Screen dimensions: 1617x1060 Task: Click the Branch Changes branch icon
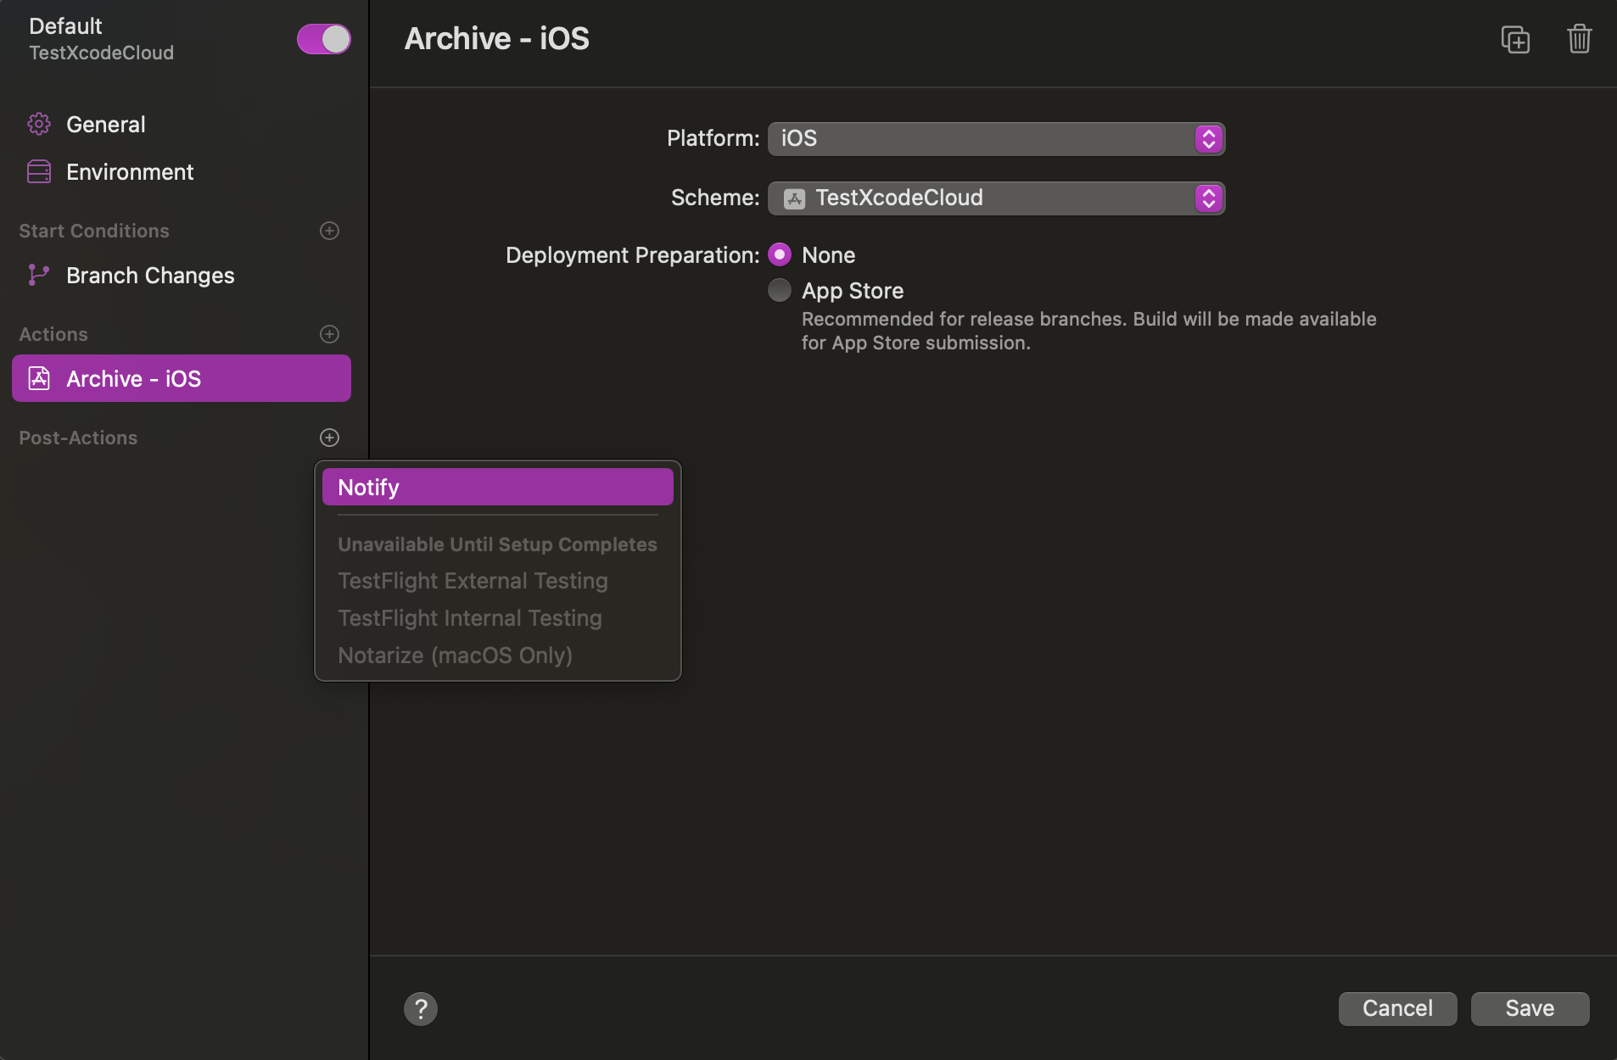coord(38,275)
